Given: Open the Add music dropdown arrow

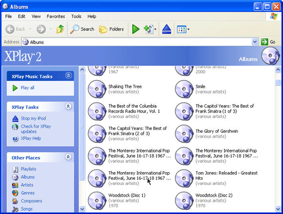Looking at the screenshot, I should (x=155, y=29).
